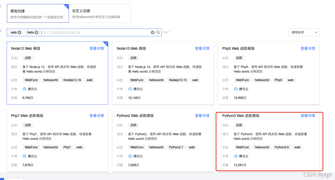This screenshot has height=180, width=335.
Task: Click Tencent Cloud icon in Node10 card
Action: pyautogui.click(x=130, y=89)
